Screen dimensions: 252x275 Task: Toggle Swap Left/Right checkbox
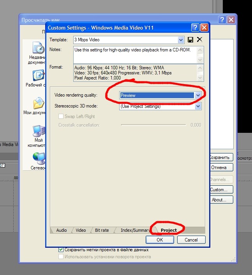(61, 116)
